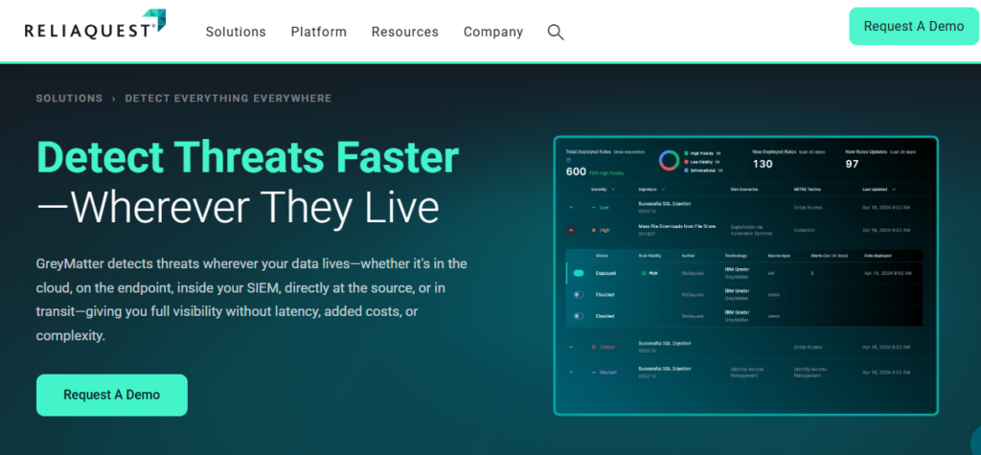Click the blue Informational legend swatch
981x455 pixels.
coord(686,171)
